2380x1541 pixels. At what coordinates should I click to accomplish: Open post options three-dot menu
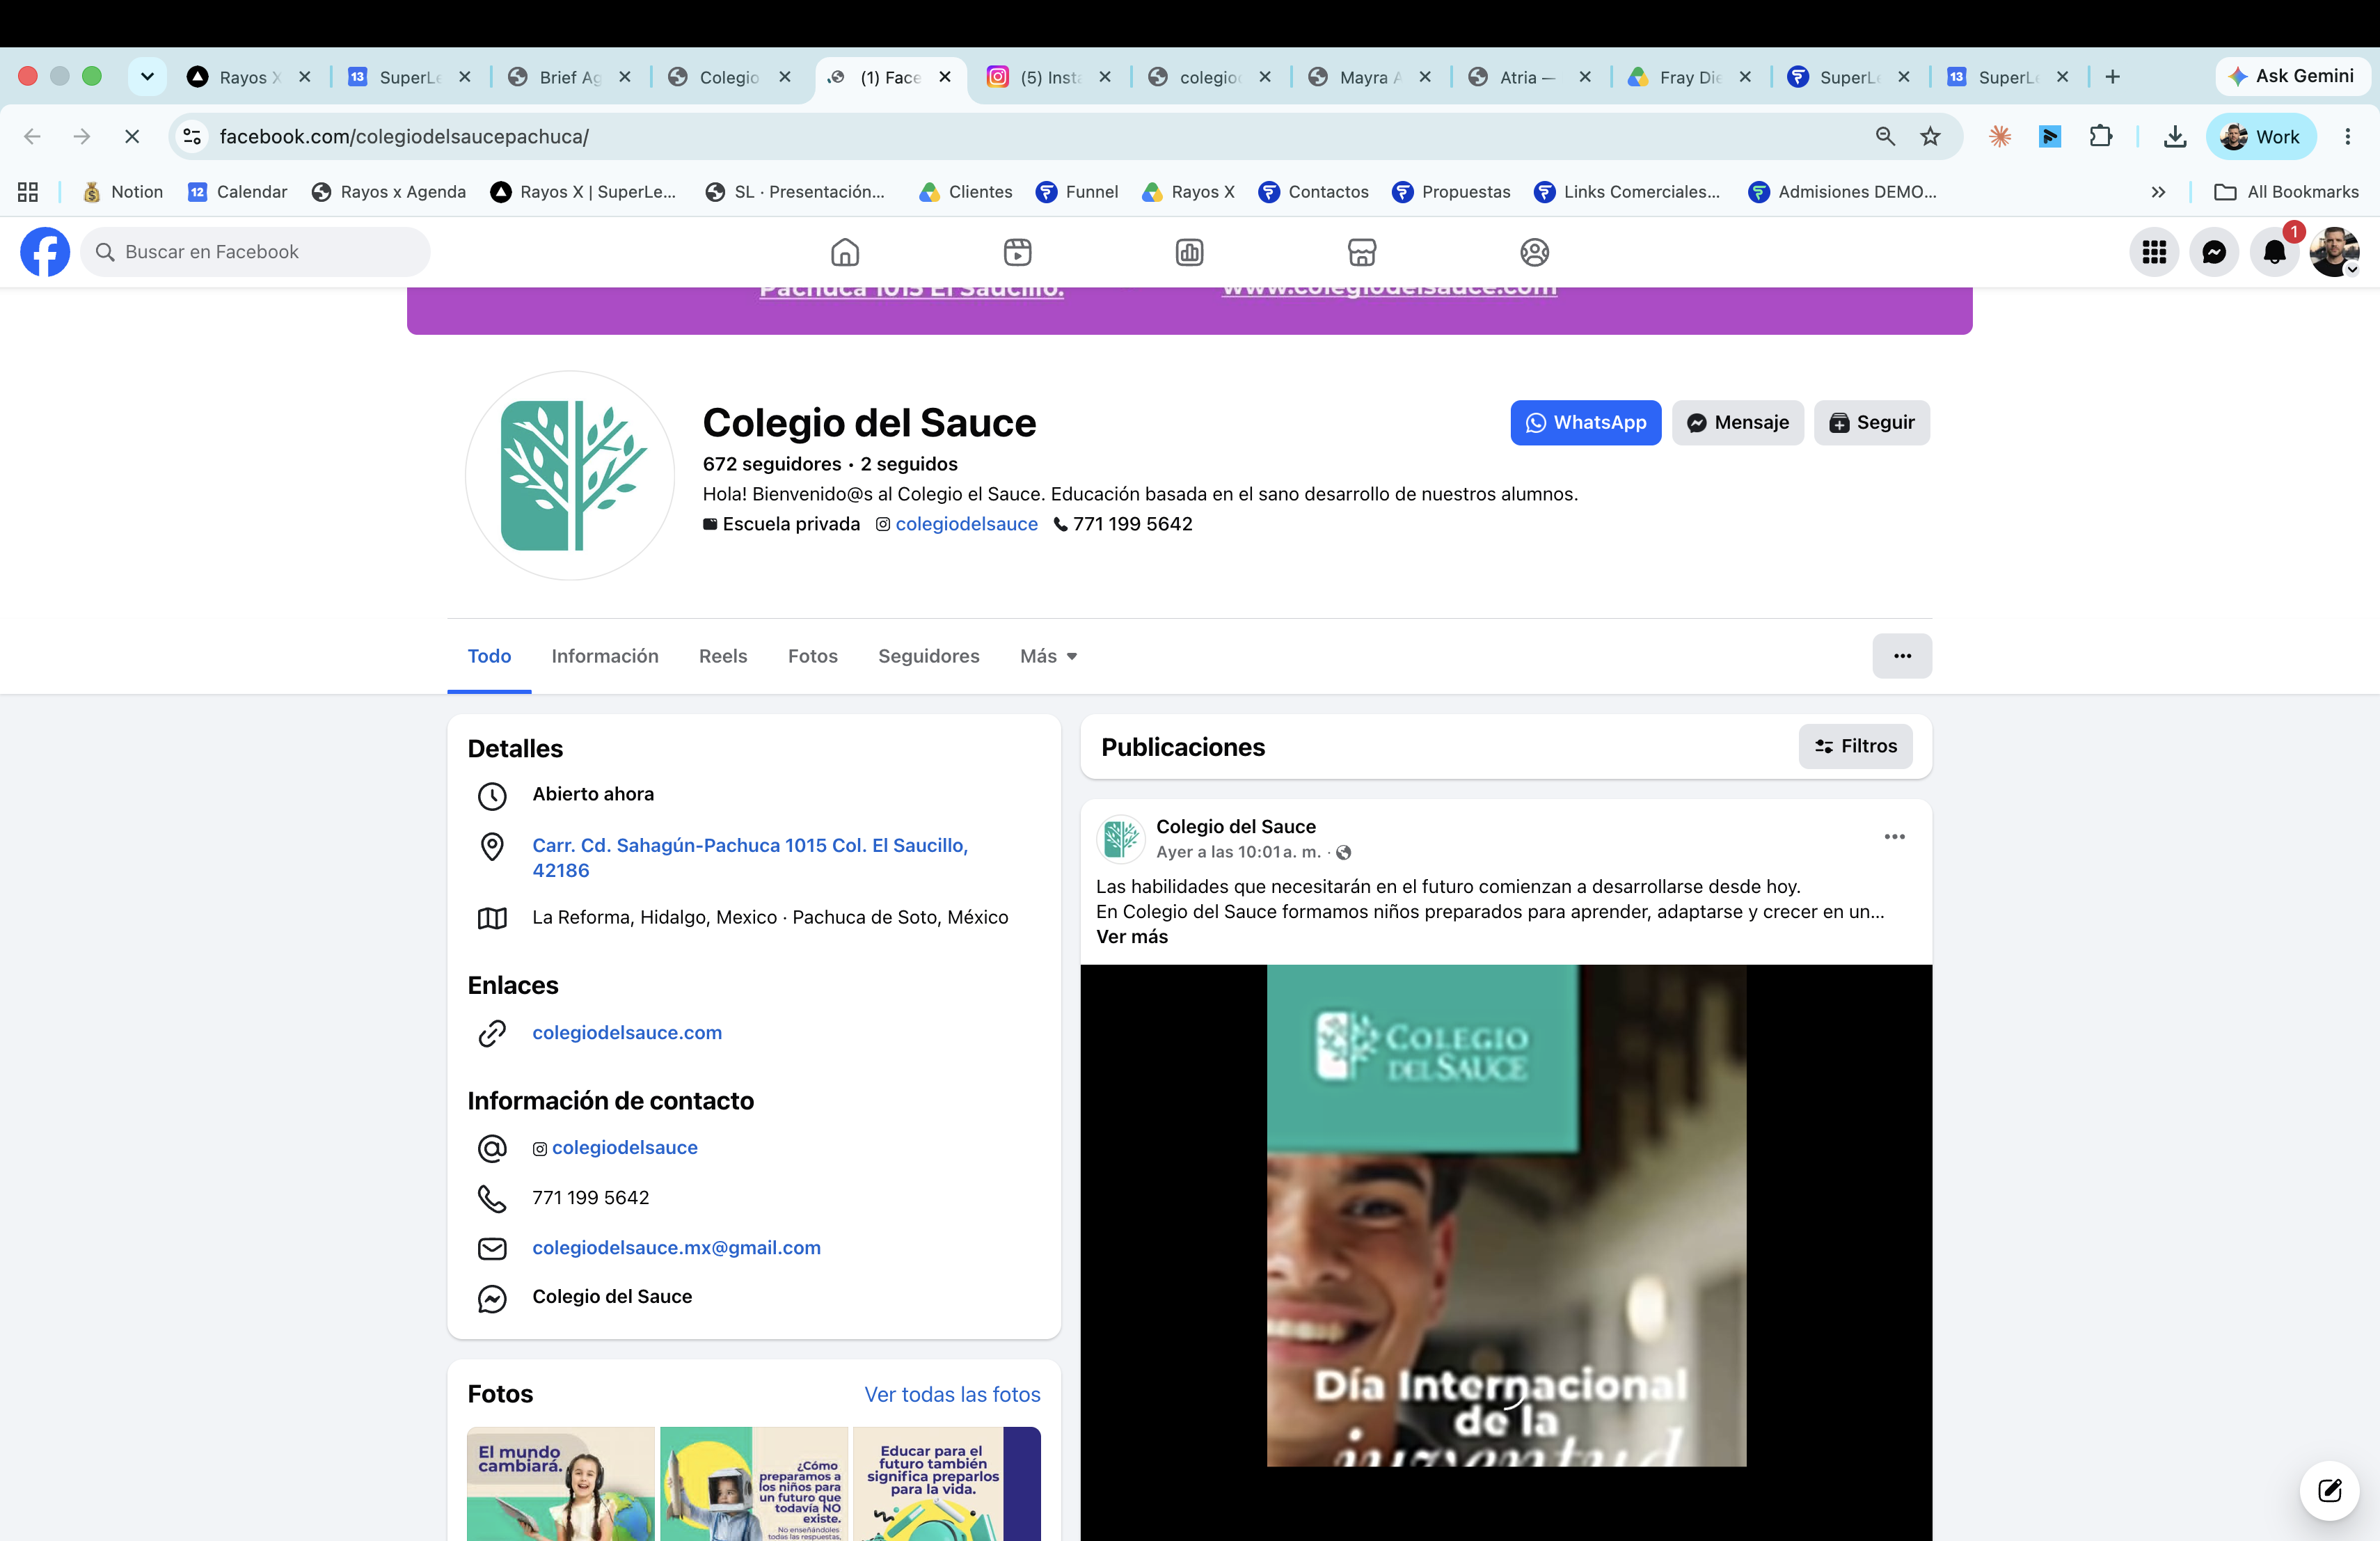point(1894,837)
